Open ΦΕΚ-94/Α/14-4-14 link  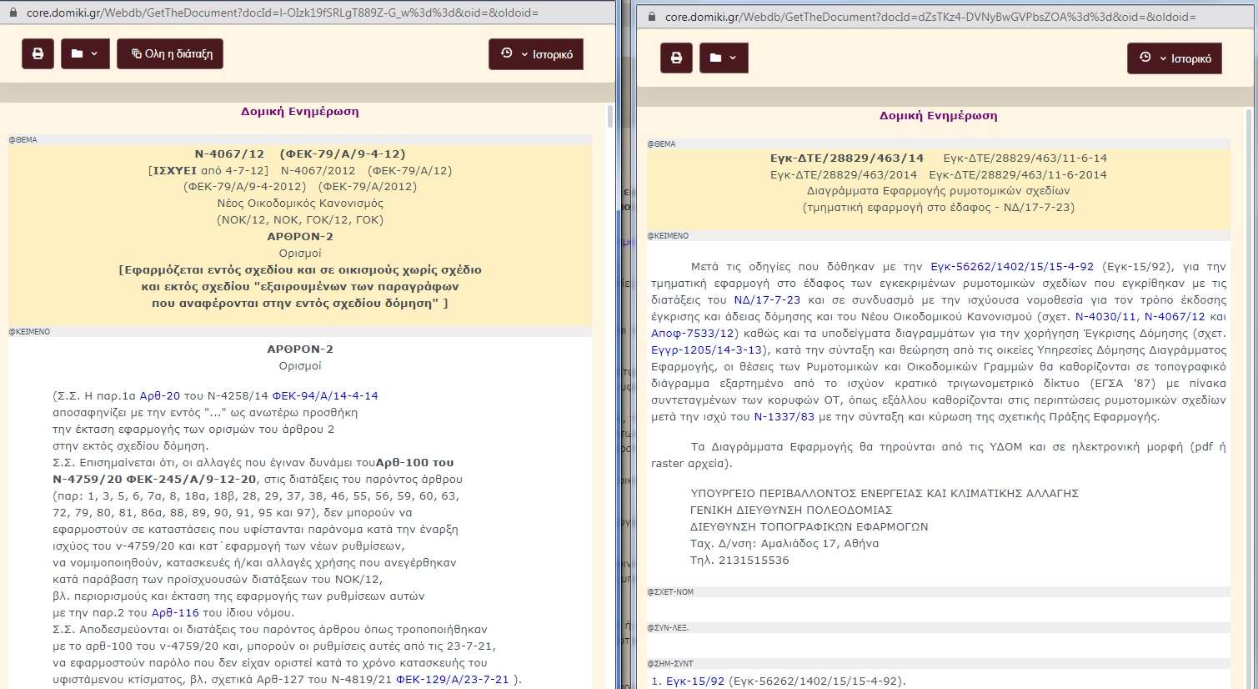325,396
